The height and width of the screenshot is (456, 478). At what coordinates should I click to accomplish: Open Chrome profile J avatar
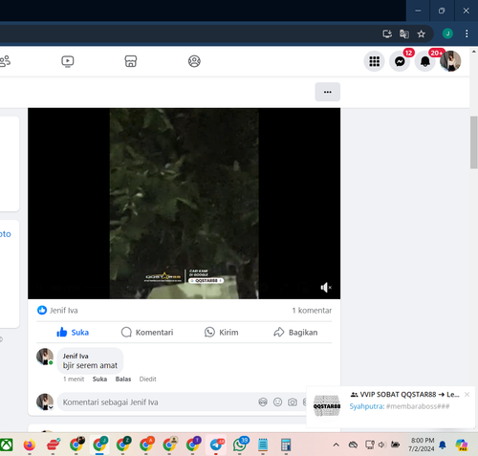click(x=447, y=33)
